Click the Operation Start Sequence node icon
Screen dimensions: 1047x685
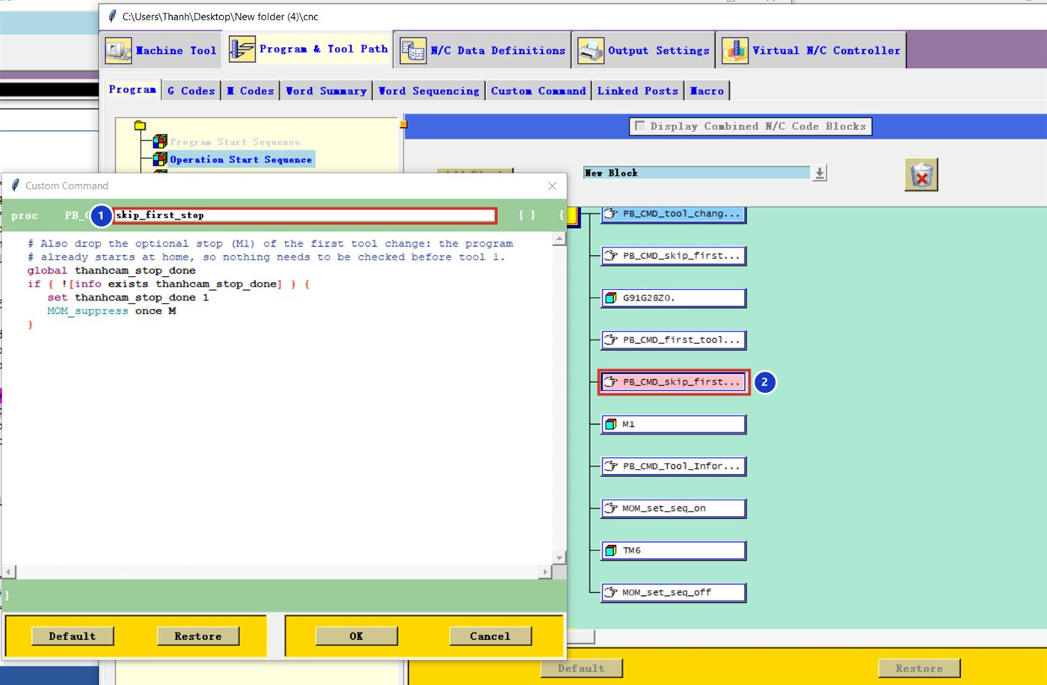(x=159, y=159)
